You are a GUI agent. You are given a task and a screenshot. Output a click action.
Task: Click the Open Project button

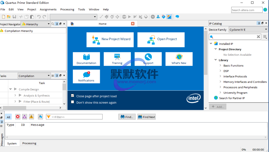161,40
